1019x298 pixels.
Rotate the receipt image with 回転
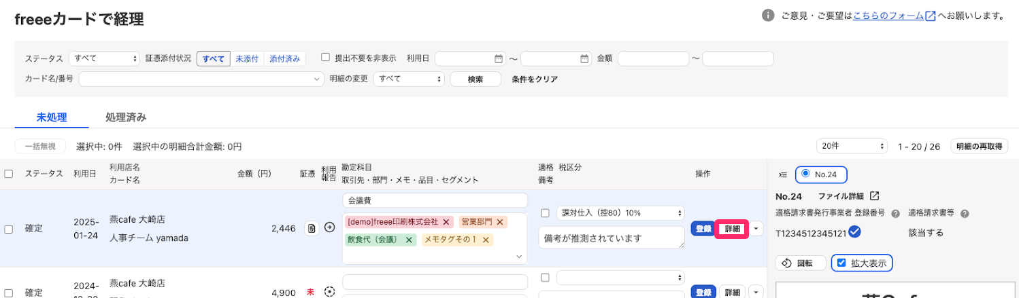(801, 263)
